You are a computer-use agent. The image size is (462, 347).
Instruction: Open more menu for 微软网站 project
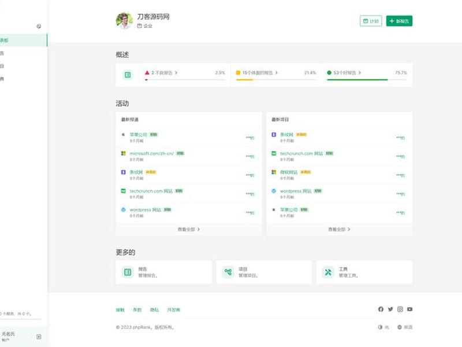coord(400,175)
